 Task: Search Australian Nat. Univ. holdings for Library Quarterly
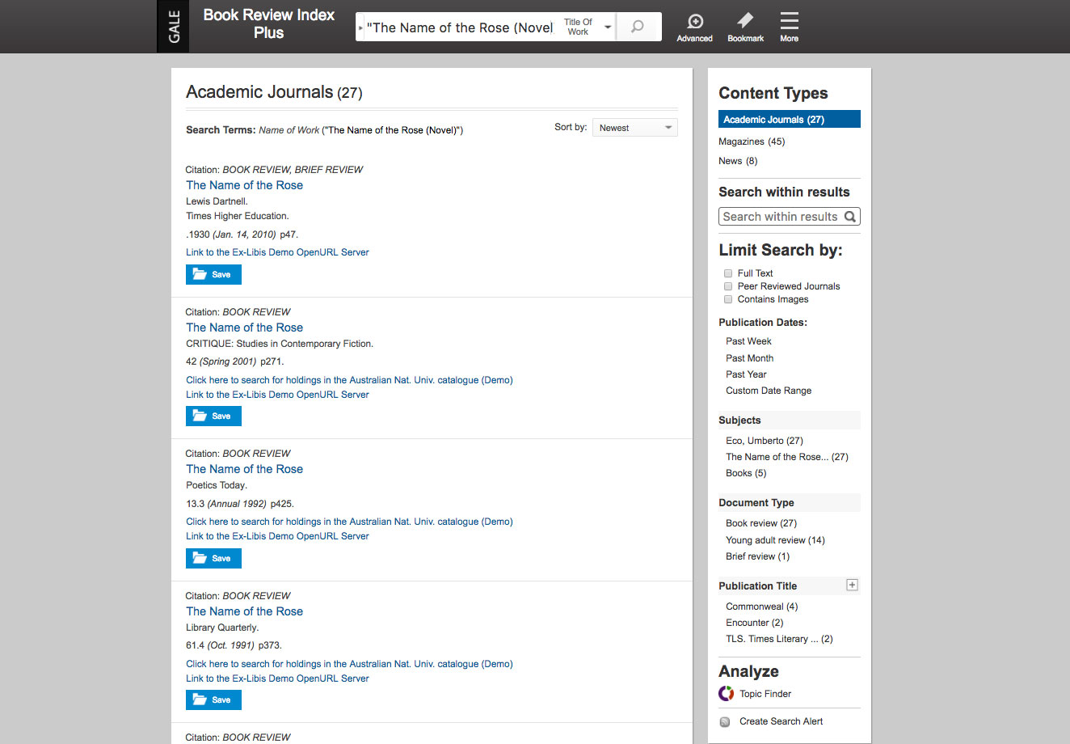[349, 664]
